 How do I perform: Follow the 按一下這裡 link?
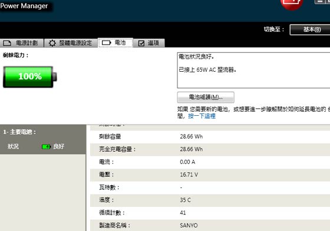(202, 116)
